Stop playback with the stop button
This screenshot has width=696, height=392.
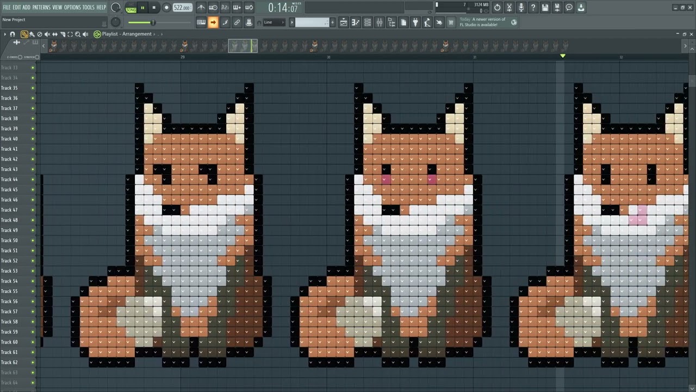point(154,8)
